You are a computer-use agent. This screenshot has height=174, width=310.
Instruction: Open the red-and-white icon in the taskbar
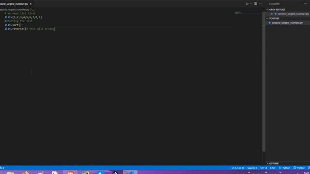(x=70, y=173)
